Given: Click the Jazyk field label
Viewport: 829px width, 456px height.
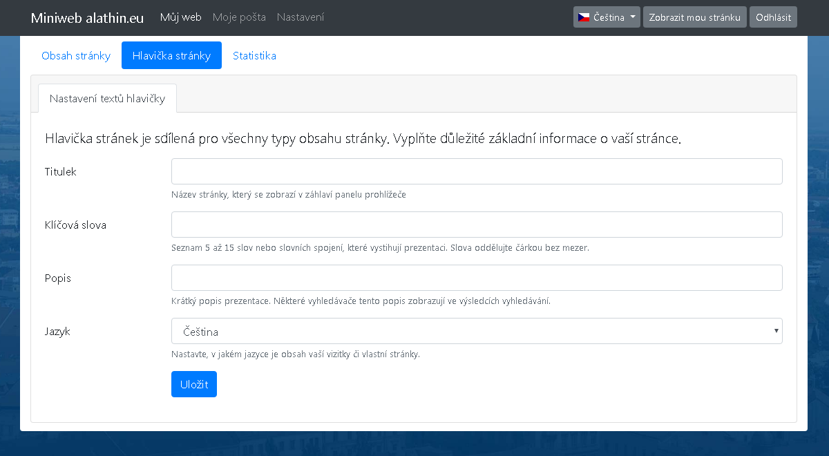Looking at the screenshot, I should point(57,331).
